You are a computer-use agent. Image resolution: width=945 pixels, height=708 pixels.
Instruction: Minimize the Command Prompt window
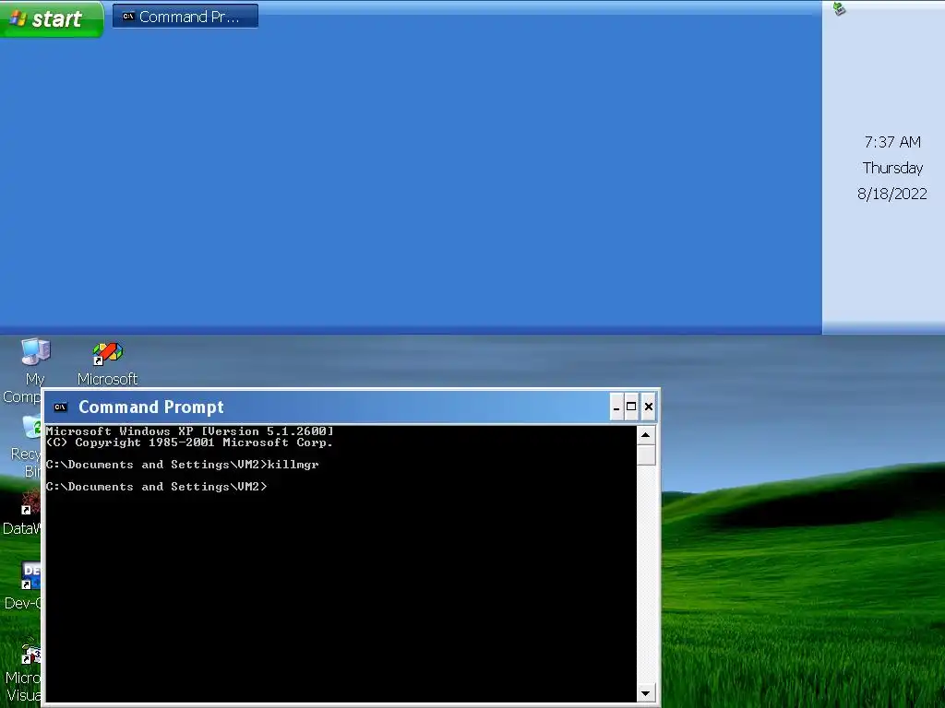click(x=616, y=407)
